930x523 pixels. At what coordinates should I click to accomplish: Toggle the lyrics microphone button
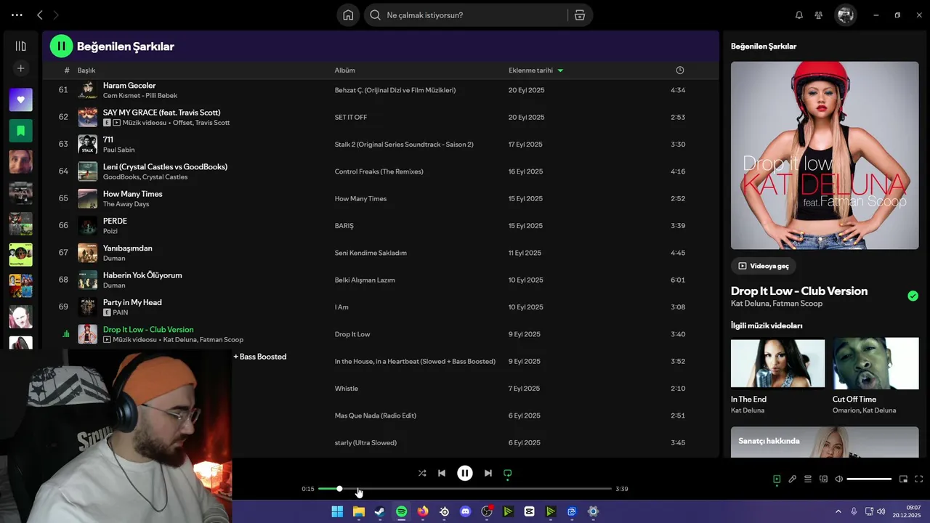point(793,479)
